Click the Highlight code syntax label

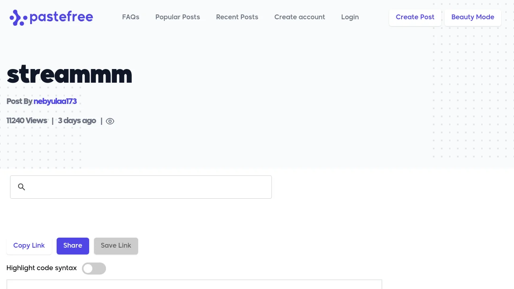(x=41, y=268)
